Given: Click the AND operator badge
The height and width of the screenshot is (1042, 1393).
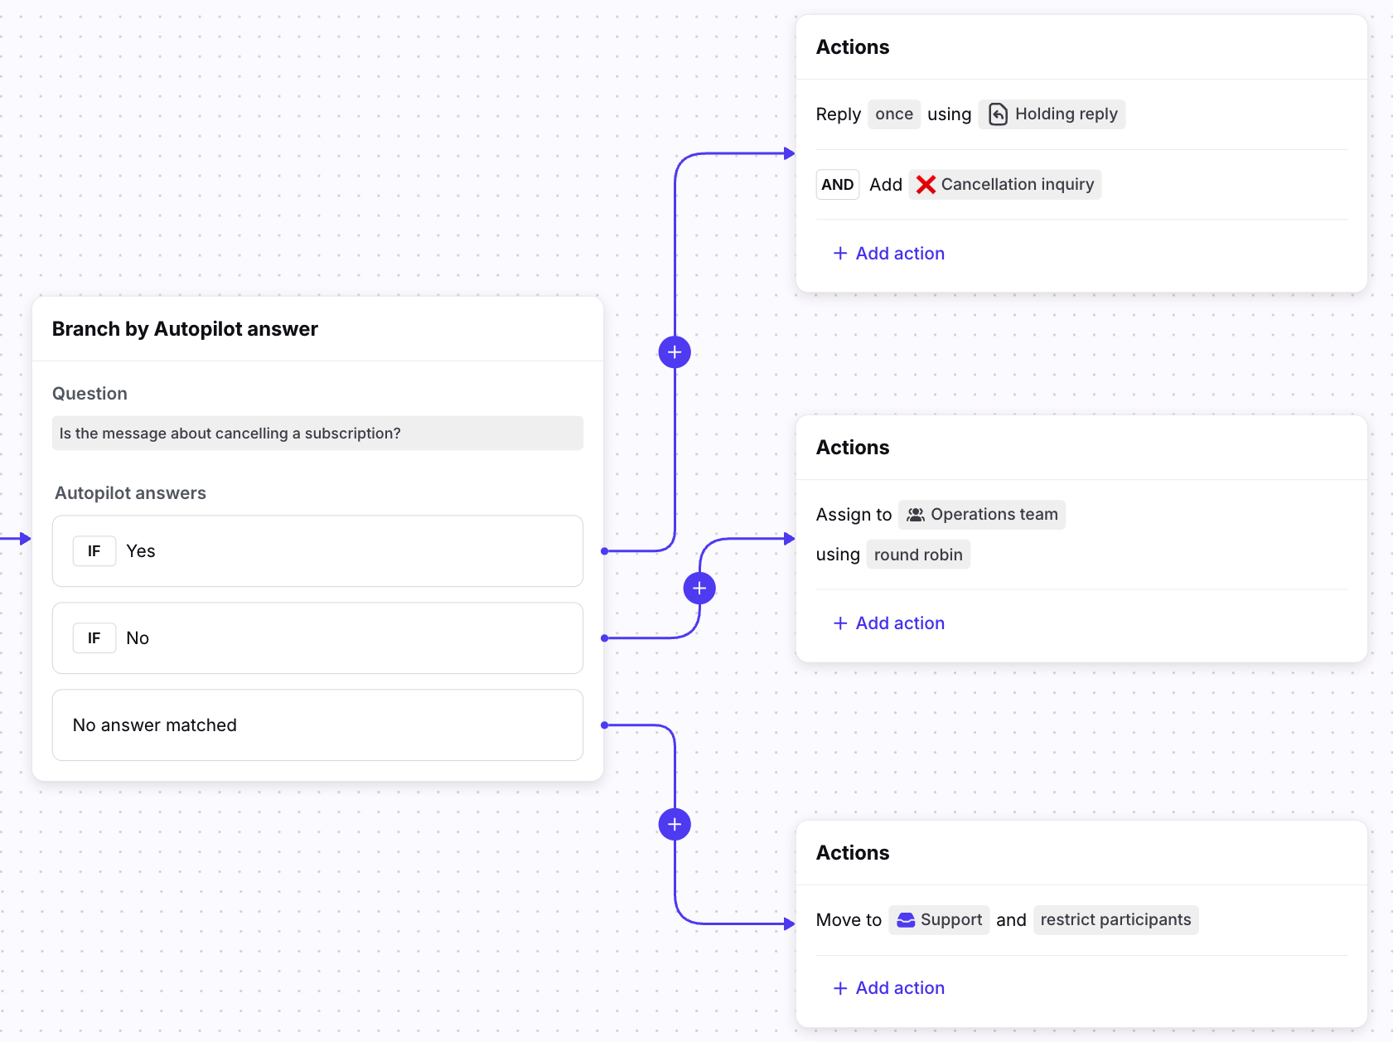Looking at the screenshot, I should click(x=837, y=185).
